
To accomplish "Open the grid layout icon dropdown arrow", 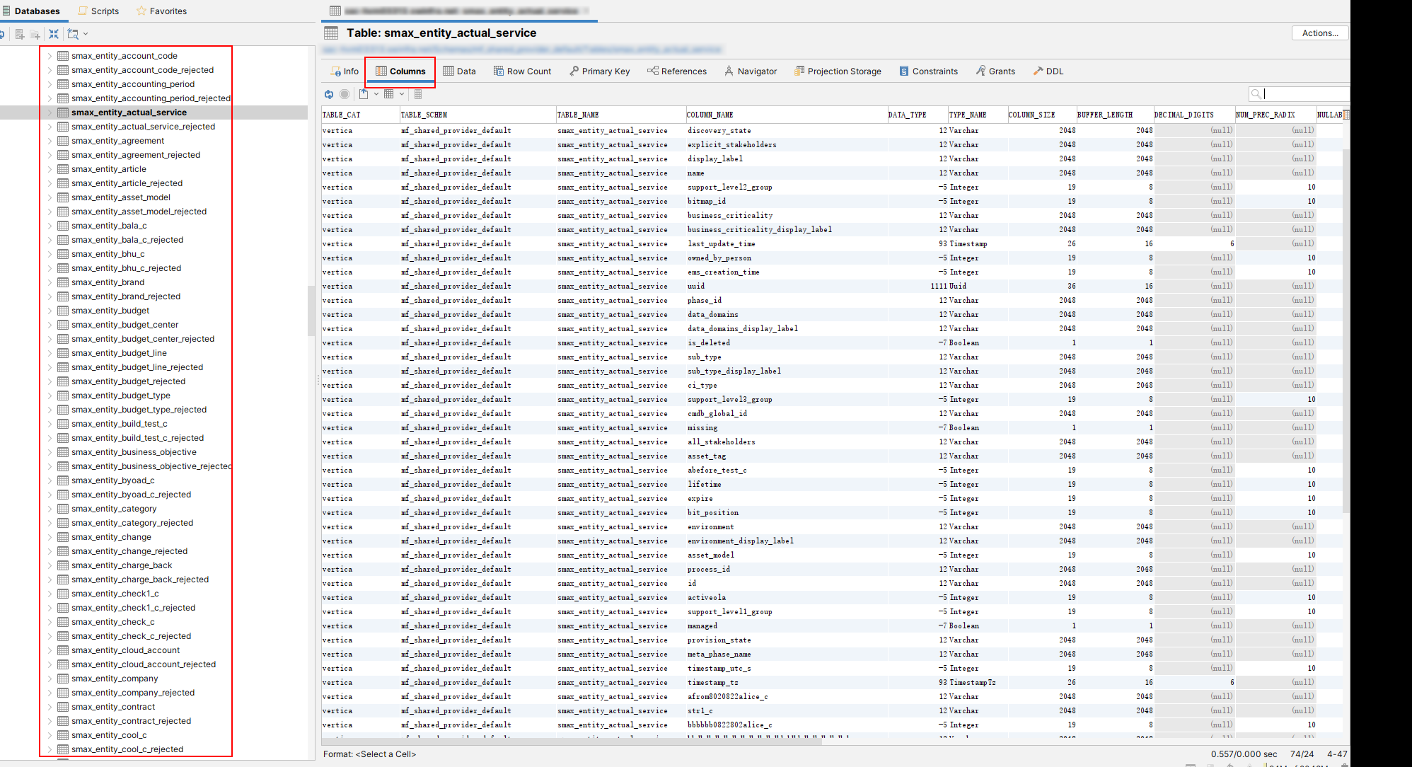I will (x=402, y=94).
